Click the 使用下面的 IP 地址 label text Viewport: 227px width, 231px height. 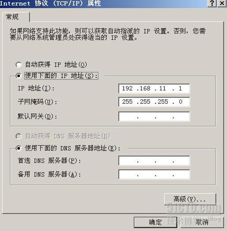pos(61,76)
